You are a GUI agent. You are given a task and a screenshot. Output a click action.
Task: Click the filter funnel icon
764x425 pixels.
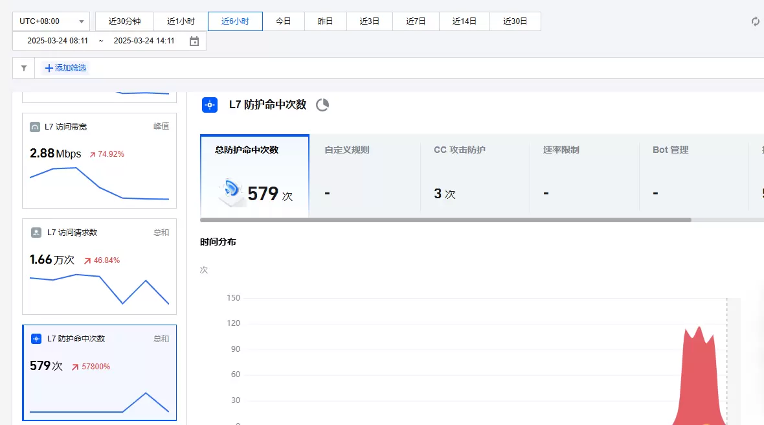pyautogui.click(x=24, y=68)
